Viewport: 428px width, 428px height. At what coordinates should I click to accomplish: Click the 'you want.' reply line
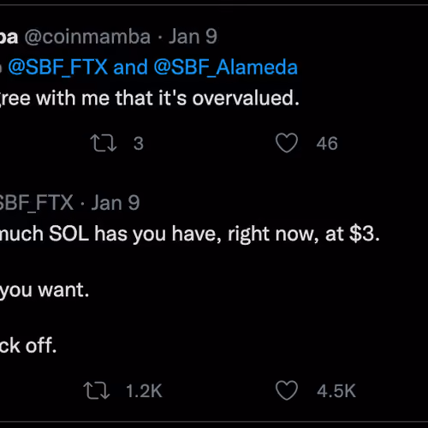tap(45, 290)
